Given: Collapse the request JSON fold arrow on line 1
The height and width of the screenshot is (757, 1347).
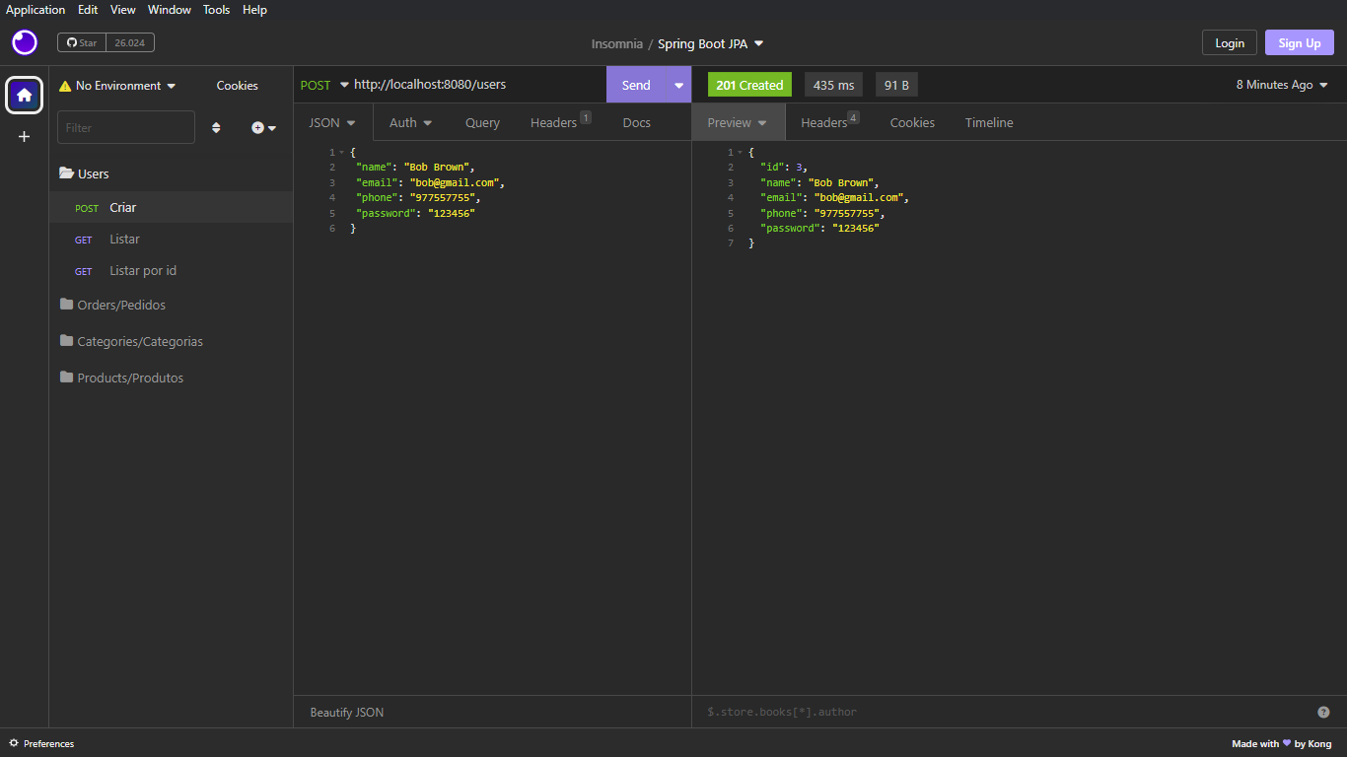Looking at the screenshot, I should coord(341,152).
